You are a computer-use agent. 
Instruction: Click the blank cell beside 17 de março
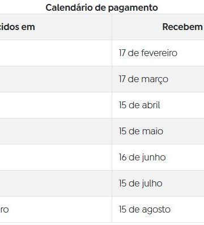tap(56, 79)
